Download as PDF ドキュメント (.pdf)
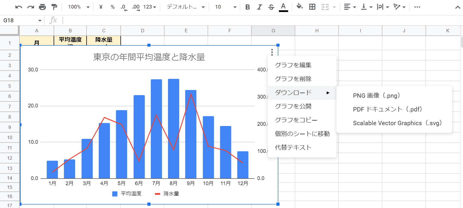The width and height of the screenshot is (463, 208). point(394,109)
